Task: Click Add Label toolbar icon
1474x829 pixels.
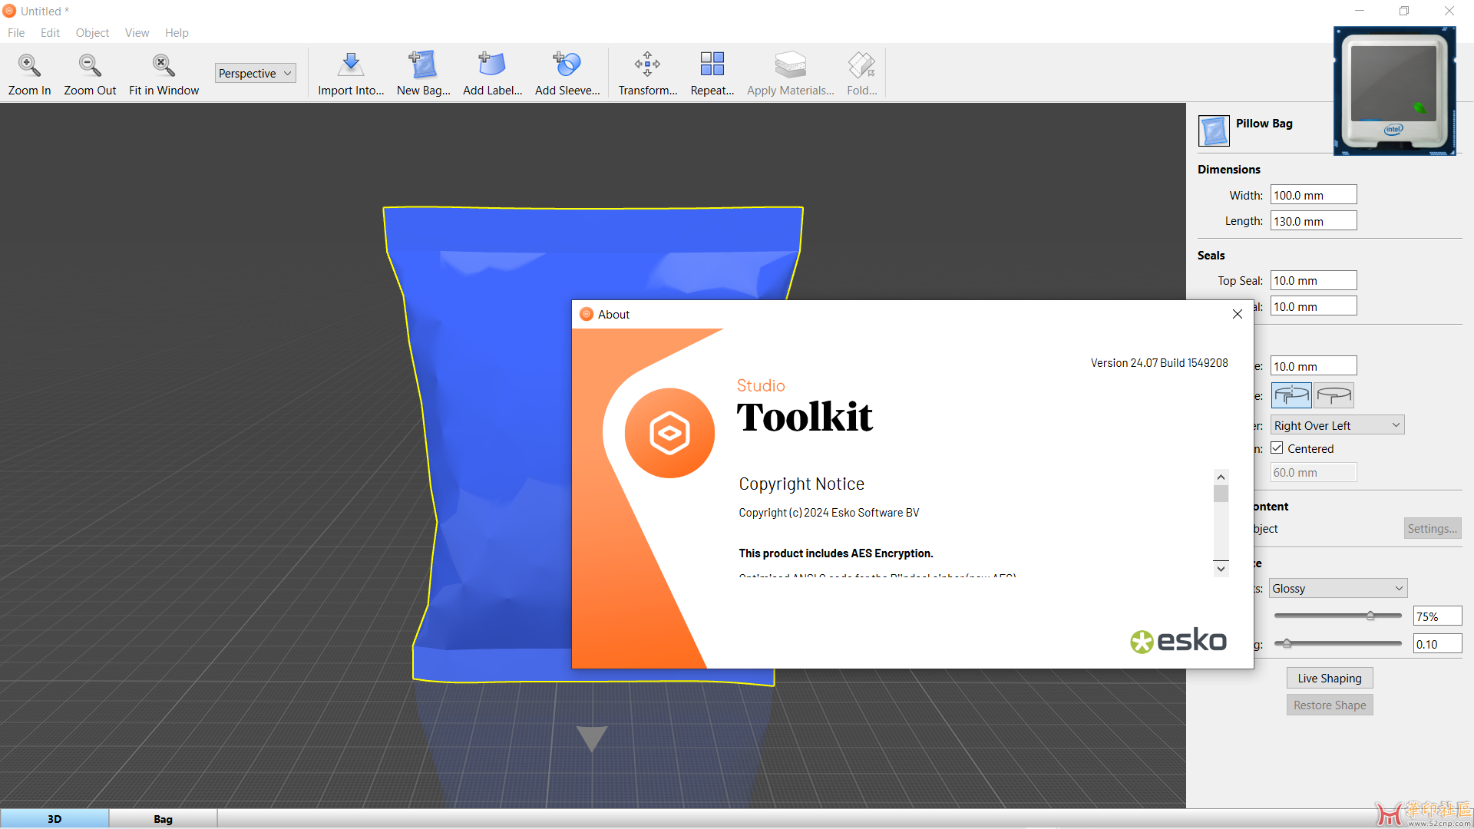Action: [x=492, y=65]
